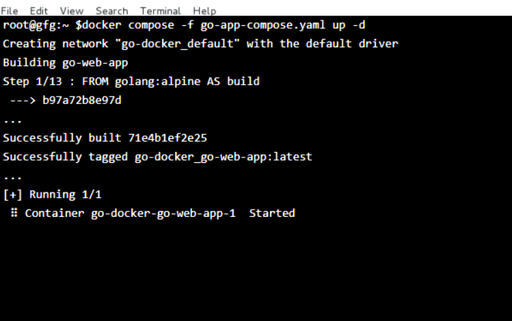Screen dimensions: 512x321
Task: Click the image hash b97a72b8e97d
Action: point(82,101)
